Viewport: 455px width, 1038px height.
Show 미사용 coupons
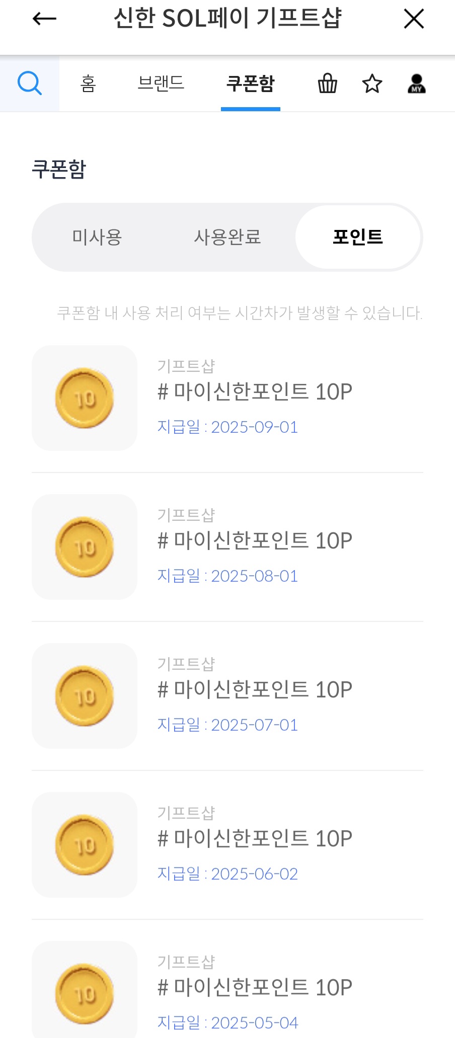coord(97,237)
